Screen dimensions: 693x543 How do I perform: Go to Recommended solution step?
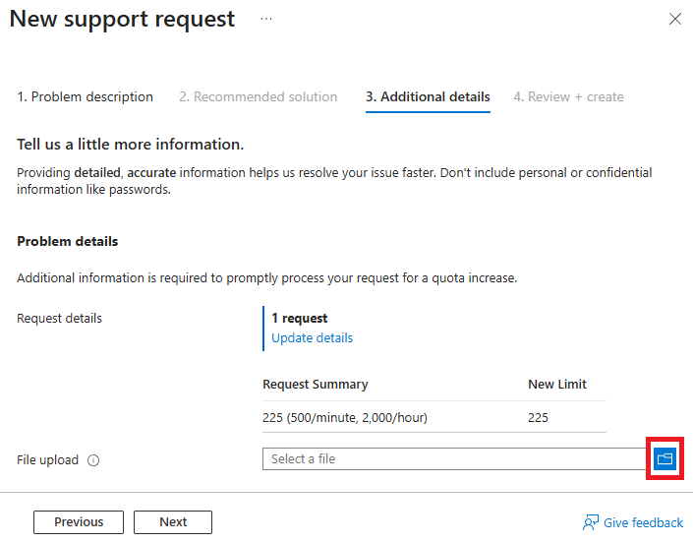[258, 96]
